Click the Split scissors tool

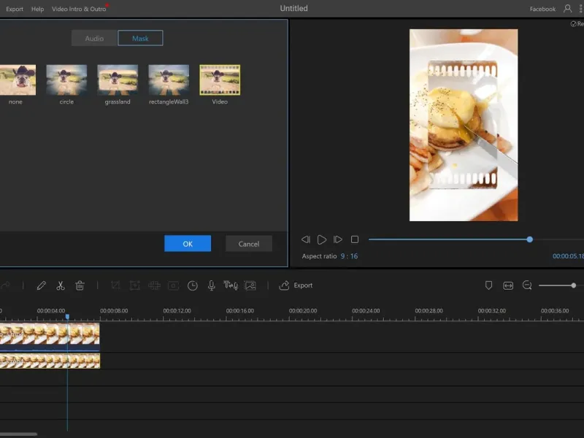click(x=61, y=285)
